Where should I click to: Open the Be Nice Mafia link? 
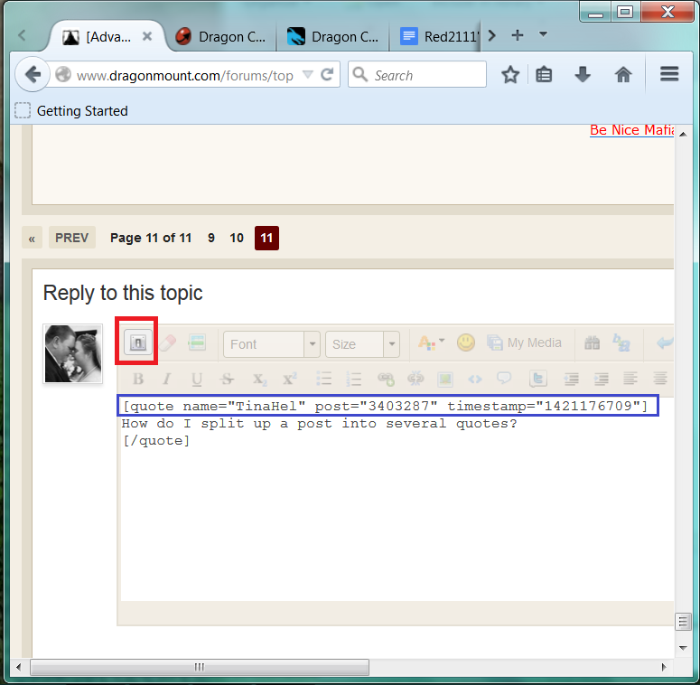[631, 130]
